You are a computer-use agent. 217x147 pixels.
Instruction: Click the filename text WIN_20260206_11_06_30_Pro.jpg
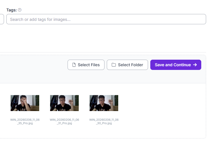point(104,121)
